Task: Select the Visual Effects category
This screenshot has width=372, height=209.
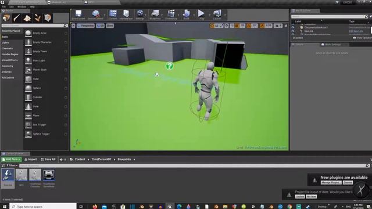Action: coord(10,60)
